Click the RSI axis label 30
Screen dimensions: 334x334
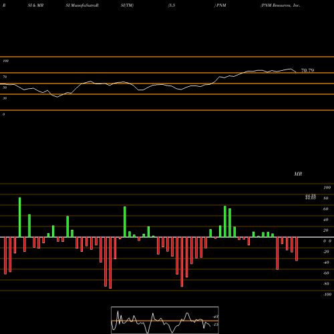tap(5, 98)
